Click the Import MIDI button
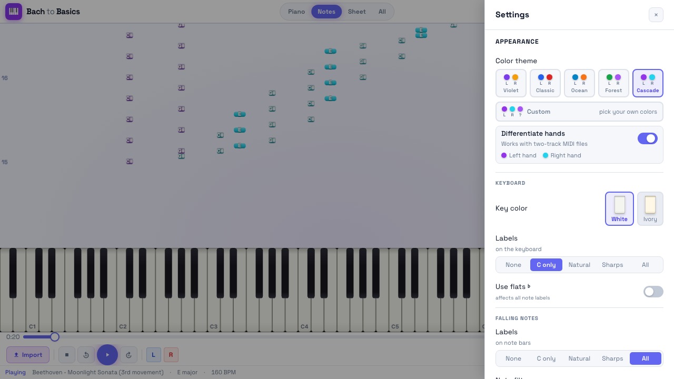 pos(28,355)
